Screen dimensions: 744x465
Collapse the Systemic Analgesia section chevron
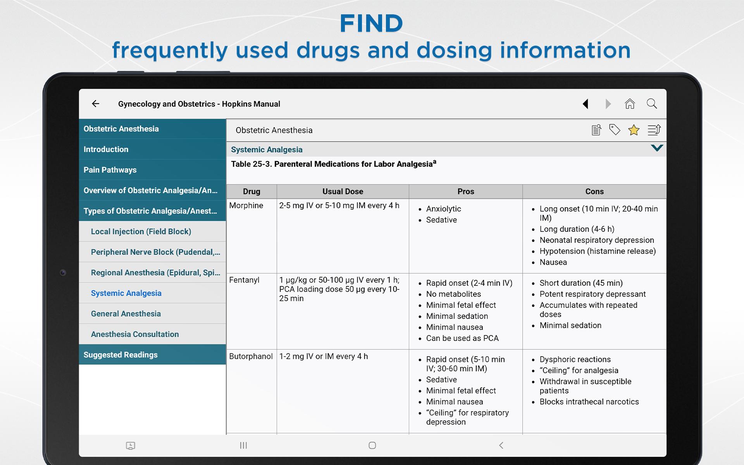tap(657, 148)
